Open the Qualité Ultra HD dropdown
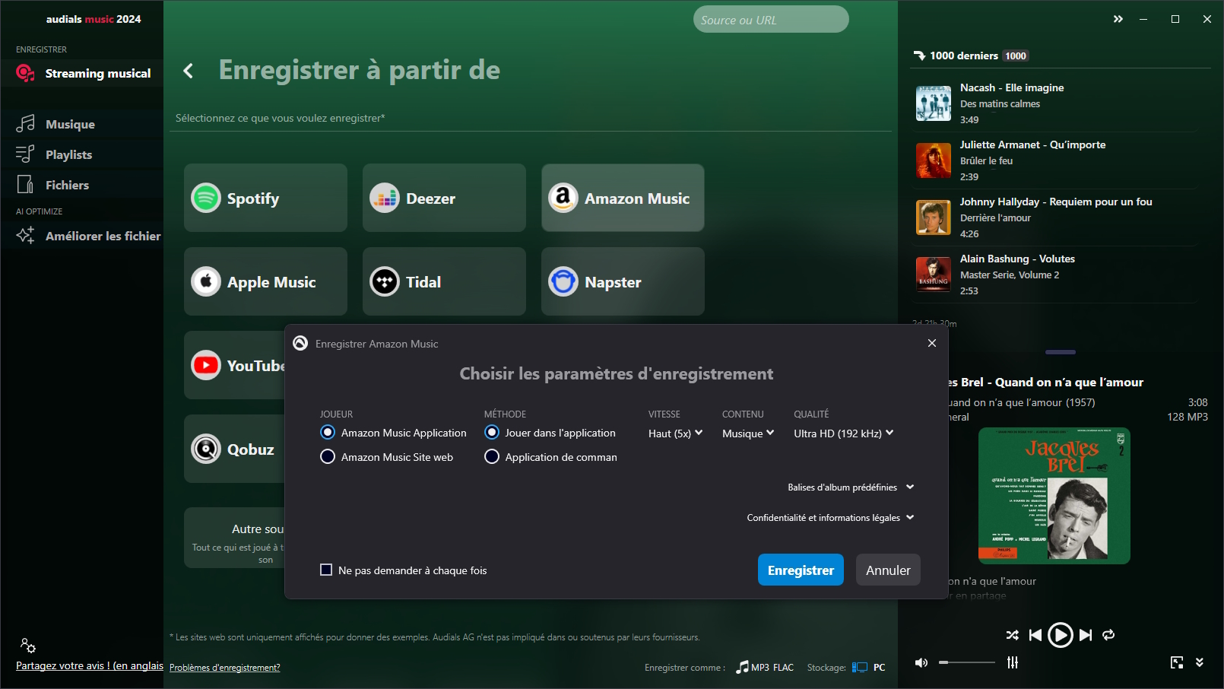This screenshot has width=1224, height=689. pos(844,433)
